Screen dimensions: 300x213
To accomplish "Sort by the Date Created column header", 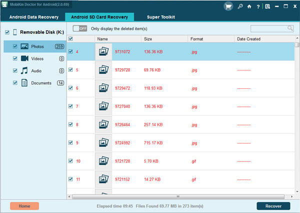I will pyautogui.click(x=264, y=39).
